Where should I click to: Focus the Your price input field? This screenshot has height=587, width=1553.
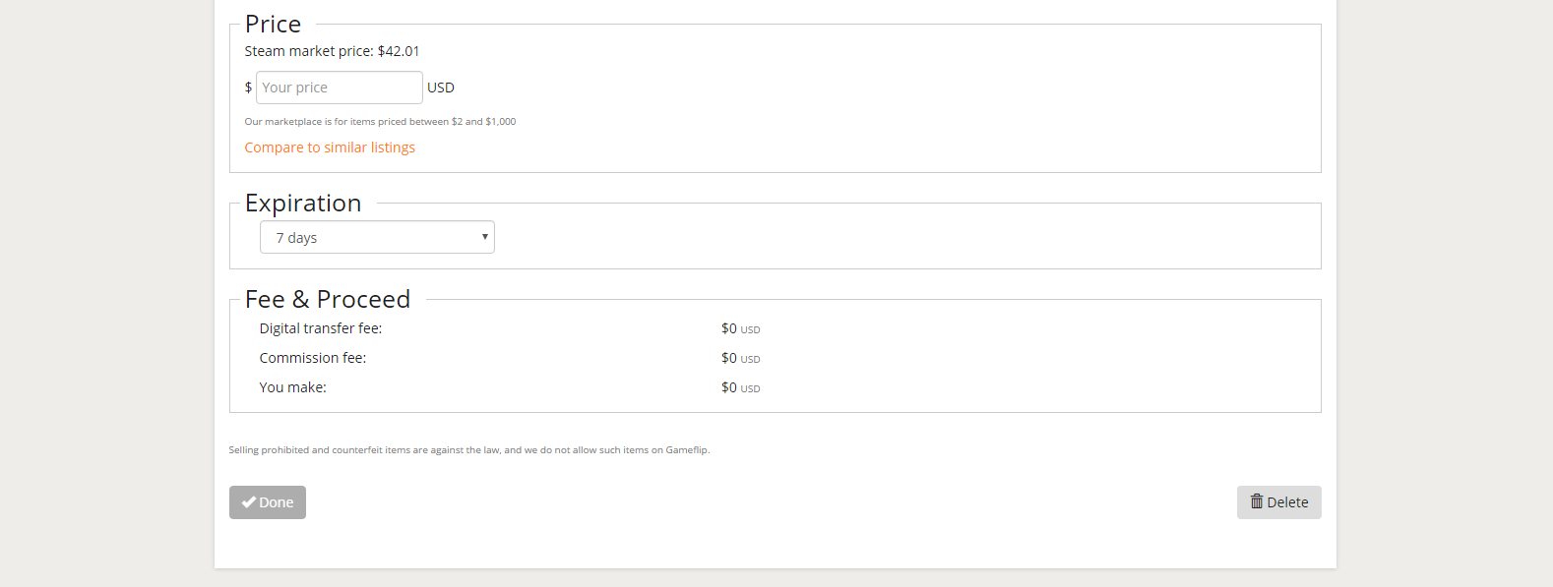[339, 88]
